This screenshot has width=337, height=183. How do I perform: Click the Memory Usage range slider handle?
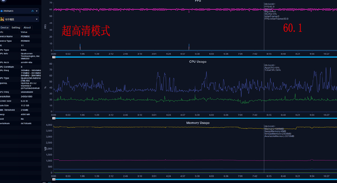coord(54,179)
